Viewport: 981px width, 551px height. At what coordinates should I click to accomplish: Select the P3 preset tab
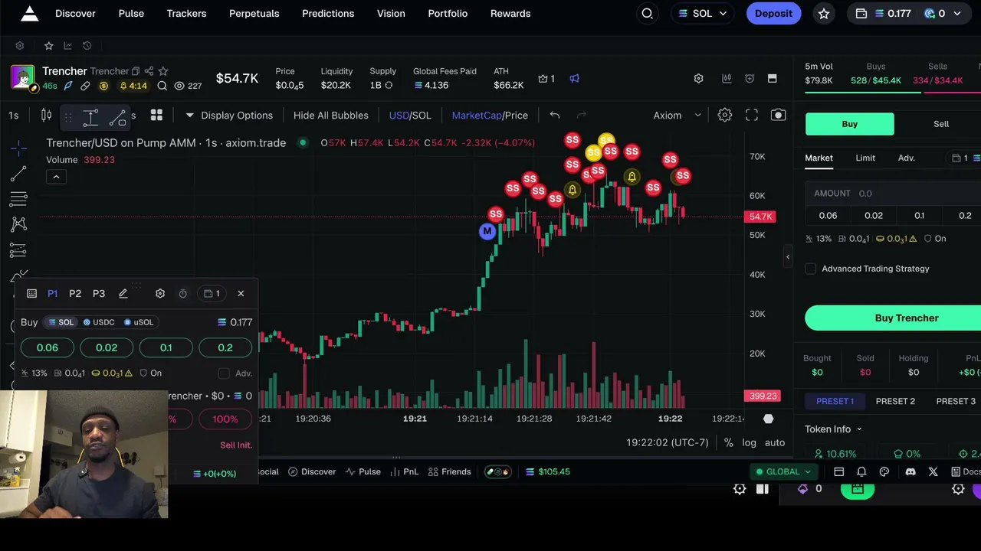pyautogui.click(x=99, y=294)
